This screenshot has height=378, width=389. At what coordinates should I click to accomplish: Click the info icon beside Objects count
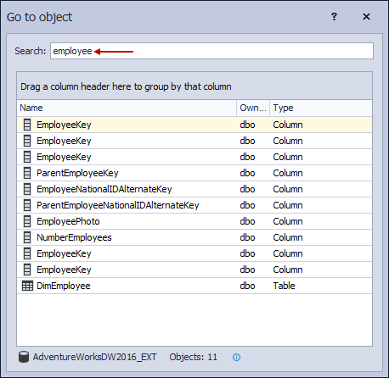pyautogui.click(x=236, y=358)
